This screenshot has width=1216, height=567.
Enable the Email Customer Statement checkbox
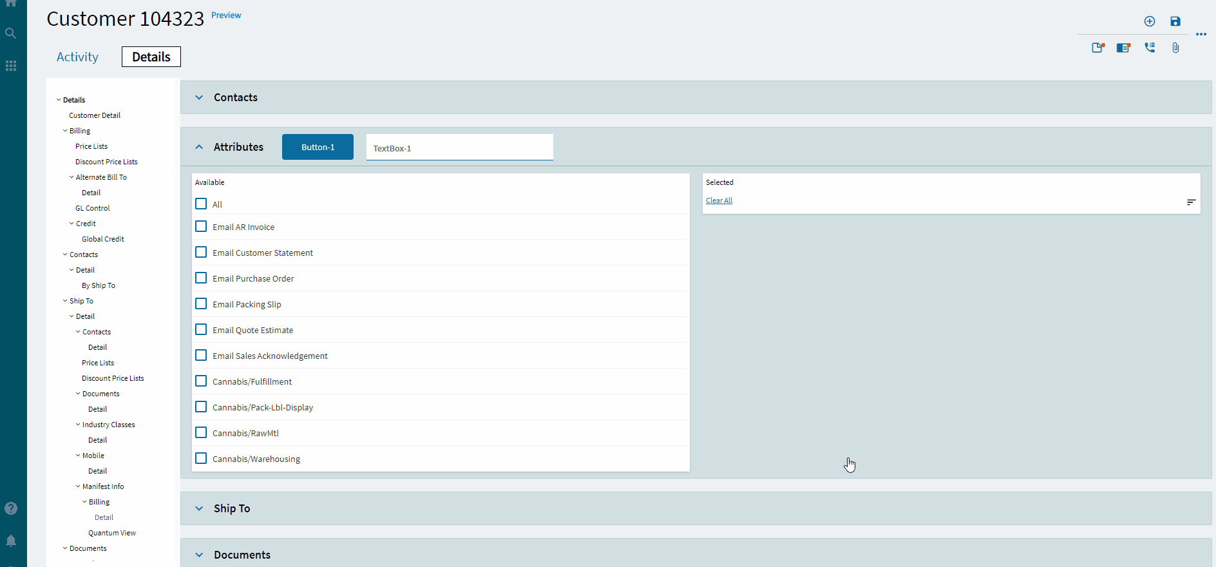(201, 252)
